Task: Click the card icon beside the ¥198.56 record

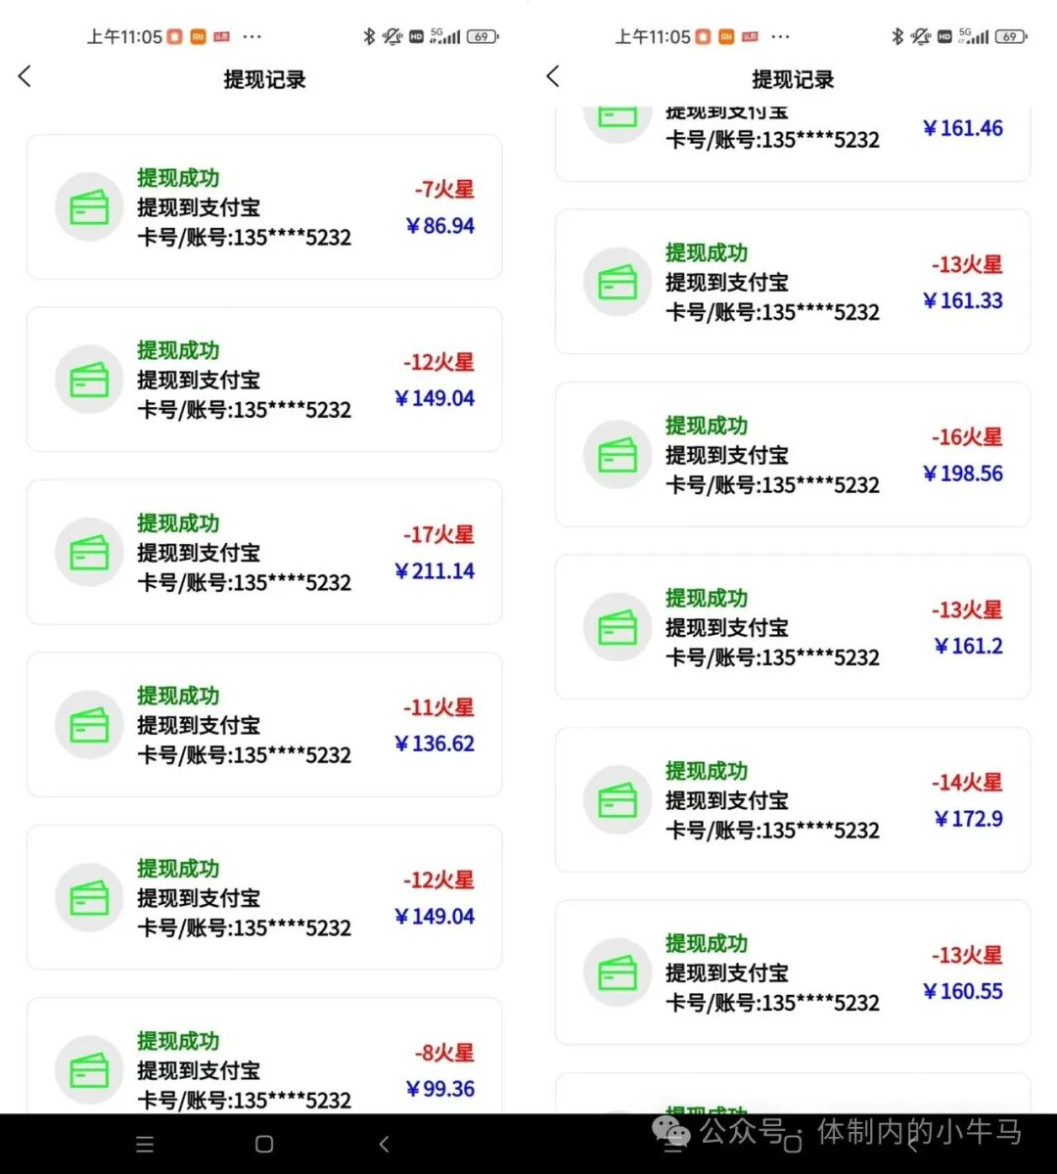Action: click(618, 455)
